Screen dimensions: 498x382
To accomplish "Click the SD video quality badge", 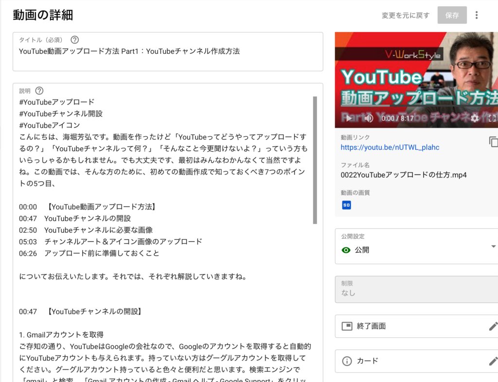I will (x=346, y=206).
